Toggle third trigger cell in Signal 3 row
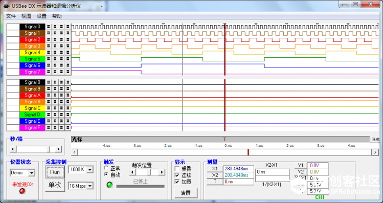 [61, 46]
